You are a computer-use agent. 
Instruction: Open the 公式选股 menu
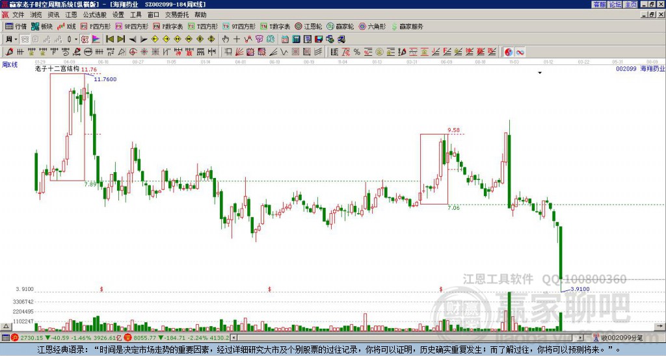(95, 15)
